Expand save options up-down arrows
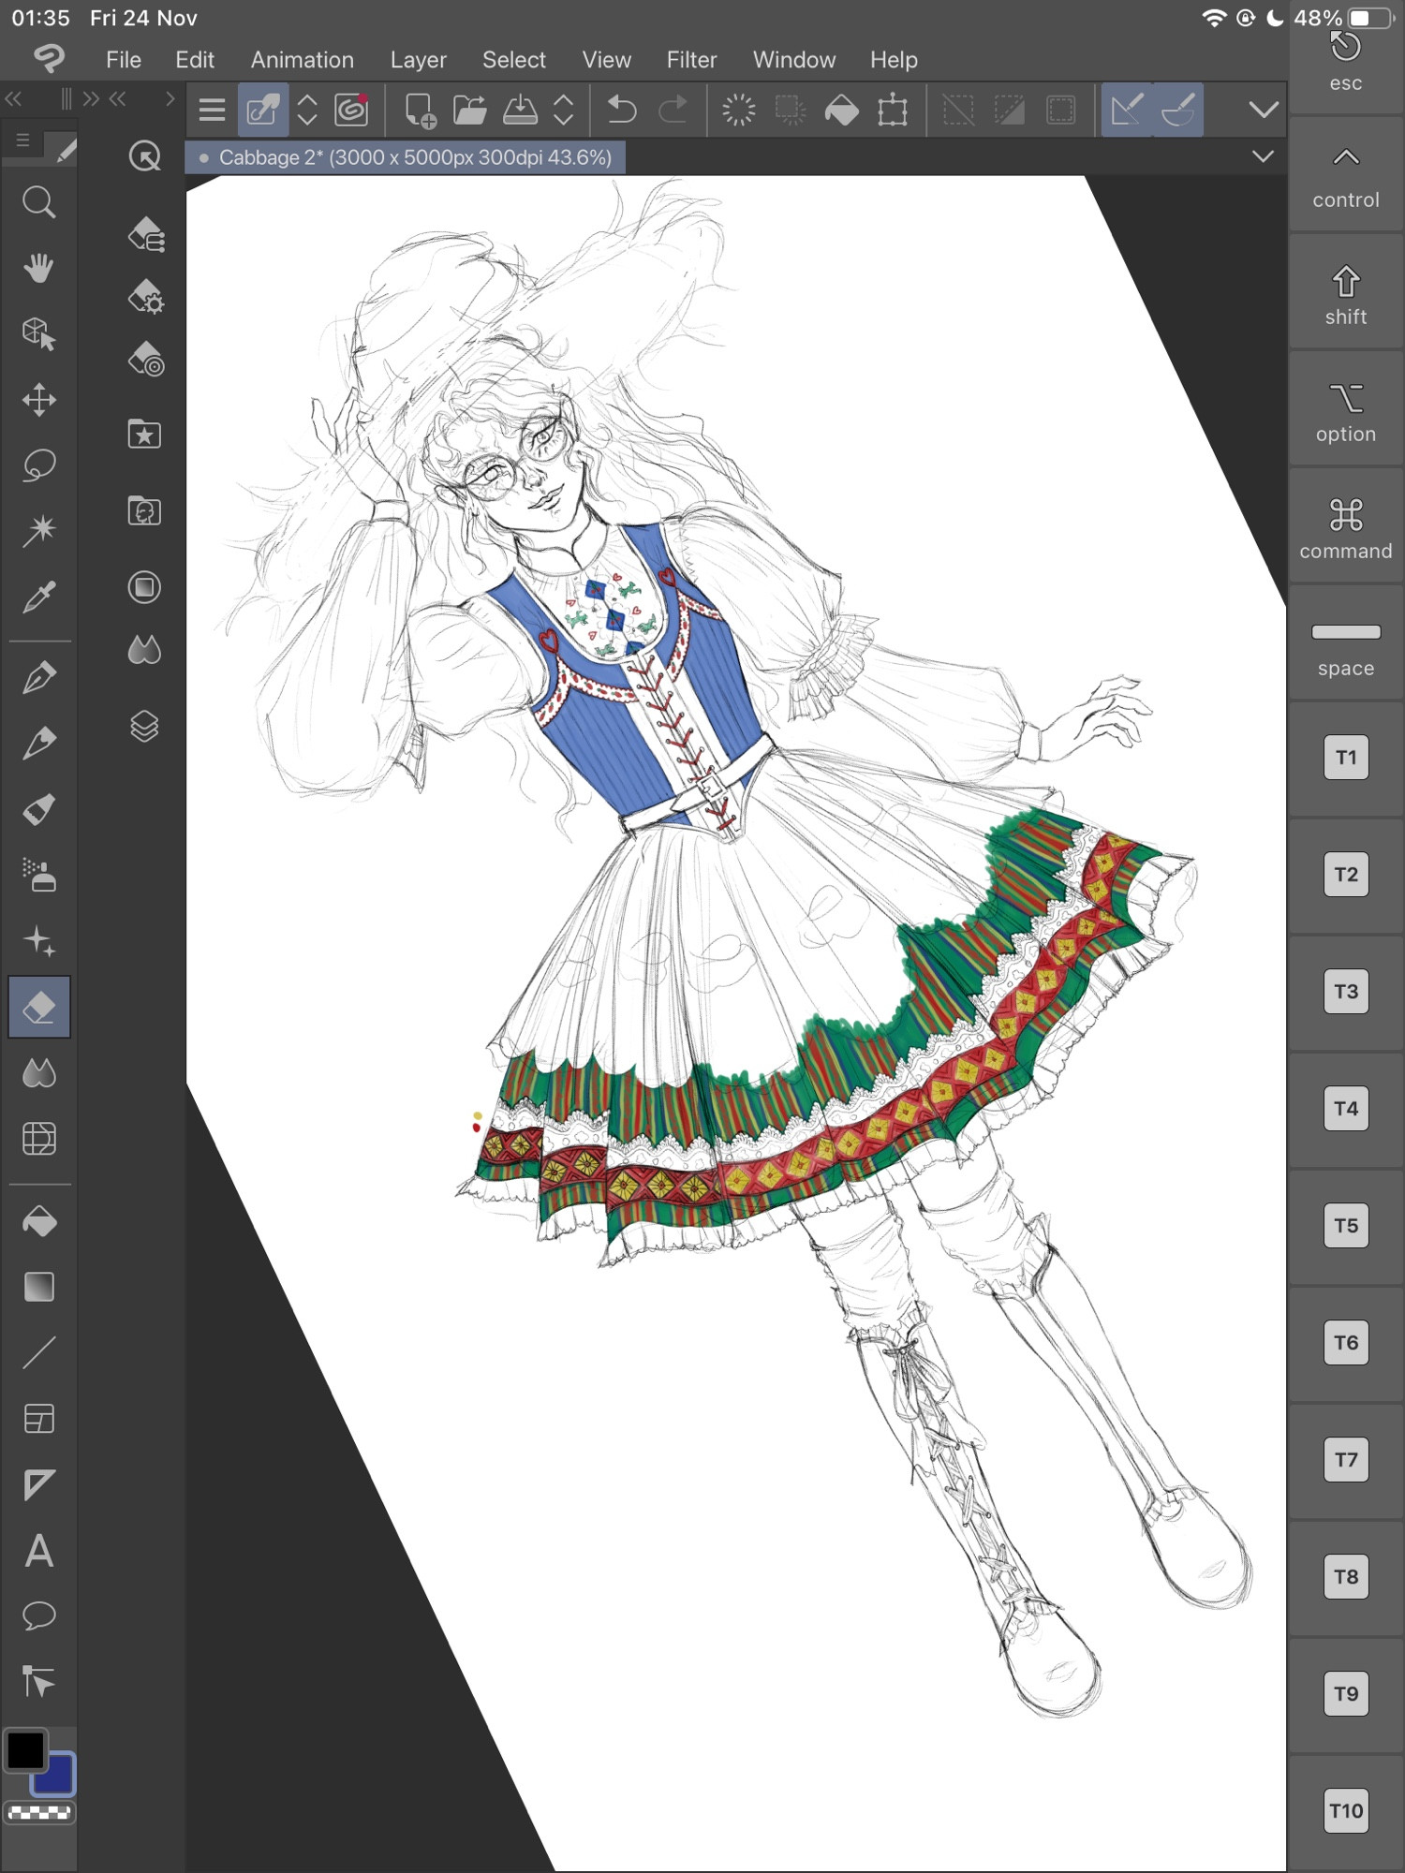Screen dimensions: 1405x1873 (x=563, y=111)
